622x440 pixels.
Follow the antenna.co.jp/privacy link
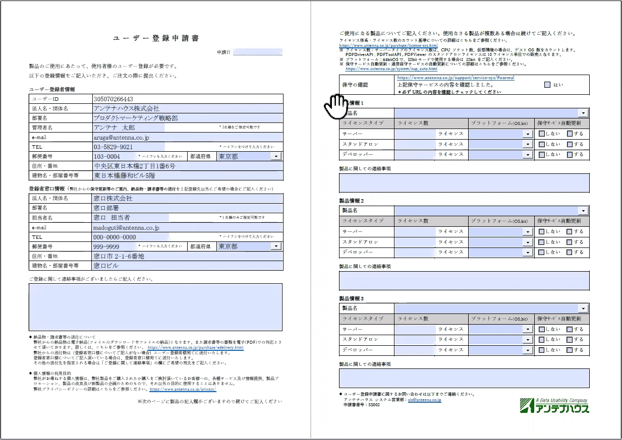point(183,390)
